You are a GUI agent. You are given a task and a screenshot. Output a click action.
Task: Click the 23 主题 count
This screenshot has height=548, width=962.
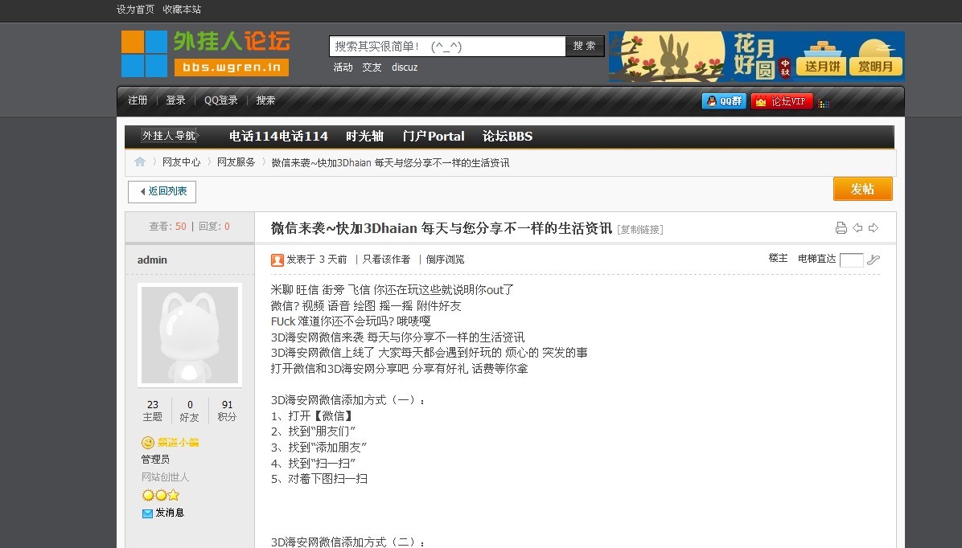153,411
